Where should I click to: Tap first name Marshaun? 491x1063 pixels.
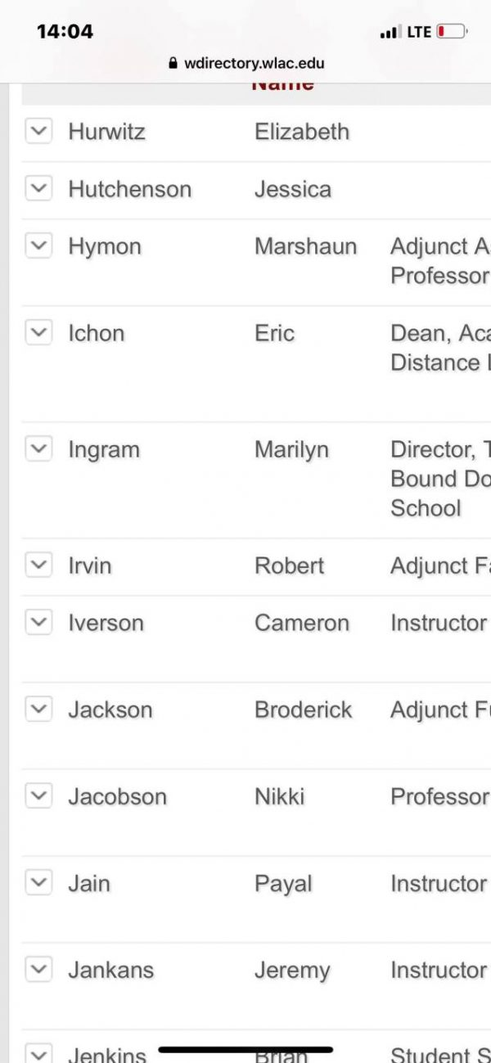(x=305, y=246)
